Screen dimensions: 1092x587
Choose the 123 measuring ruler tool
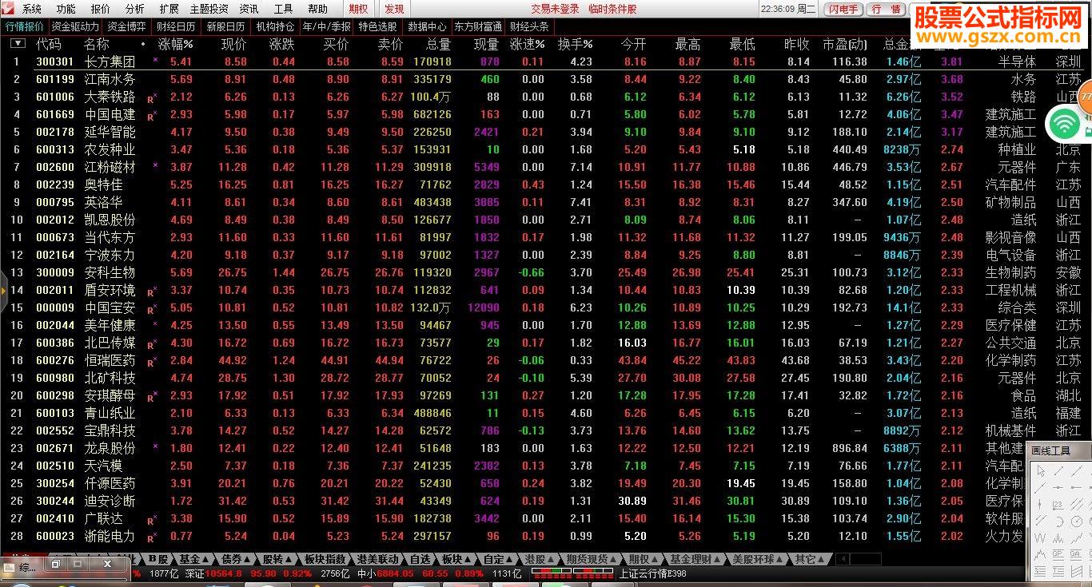(1058, 506)
